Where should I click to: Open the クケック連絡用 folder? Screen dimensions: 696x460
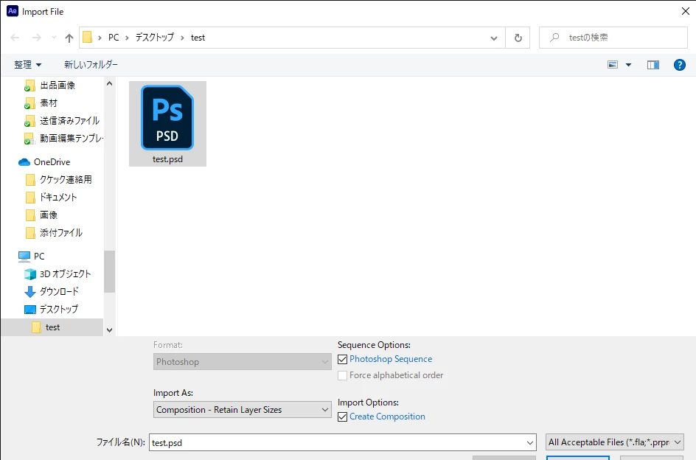click(66, 179)
